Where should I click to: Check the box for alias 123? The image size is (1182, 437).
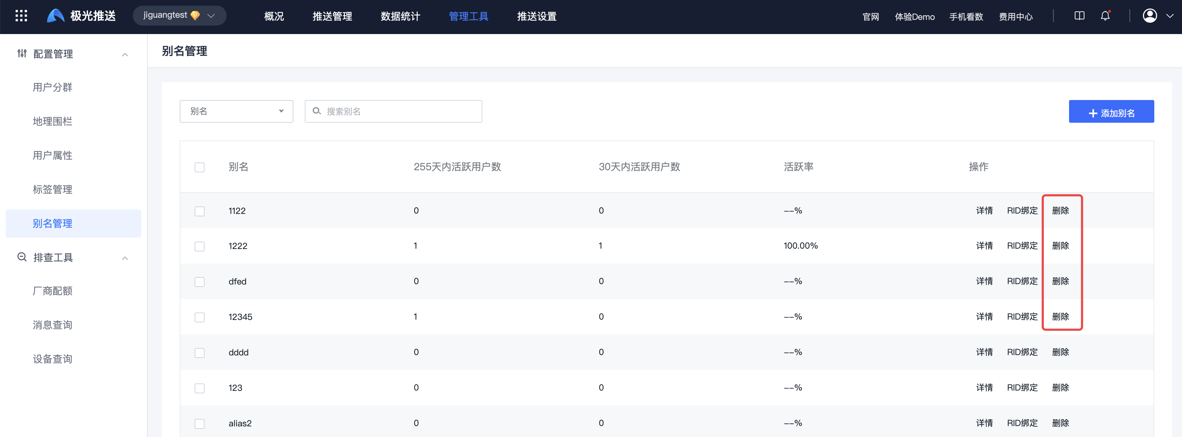200,388
